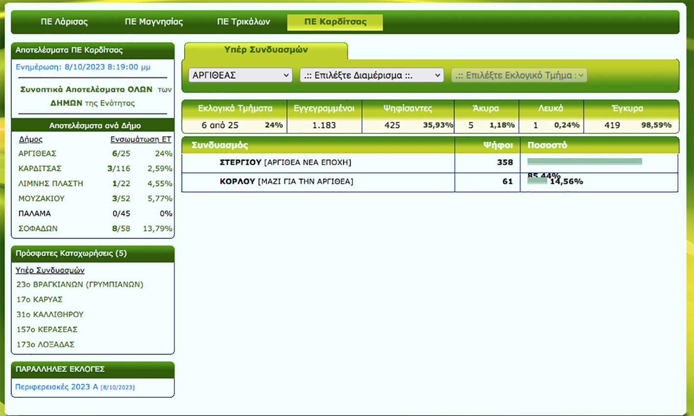Click the ΣΤΕΡΓΙΟΥ percentage bar

[584, 162]
